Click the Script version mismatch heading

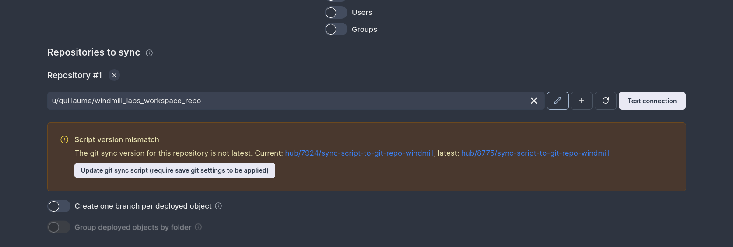pos(117,139)
